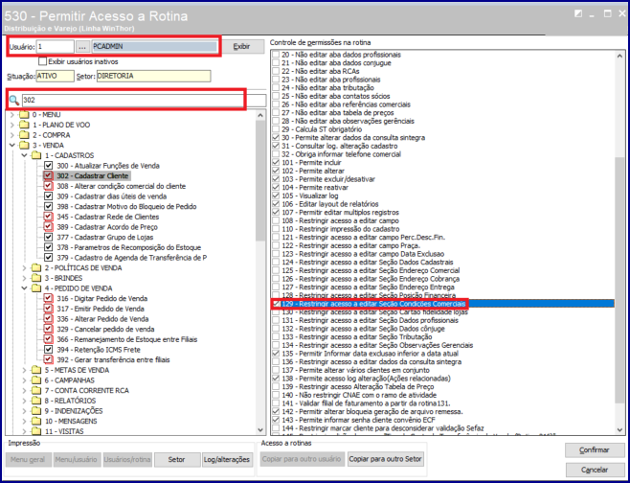Screen dimensions: 630x483
Task: Toggle checkbox for 308 - Alterar condição comercial
Action: (48, 186)
